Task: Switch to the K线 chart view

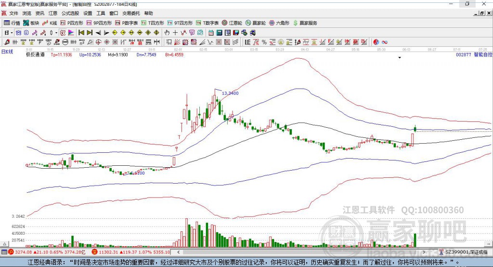Action: (x=50, y=23)
